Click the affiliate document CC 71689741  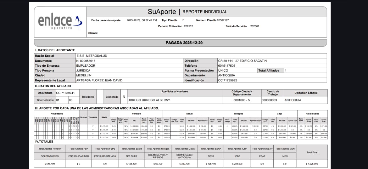[x=65, y=93]
